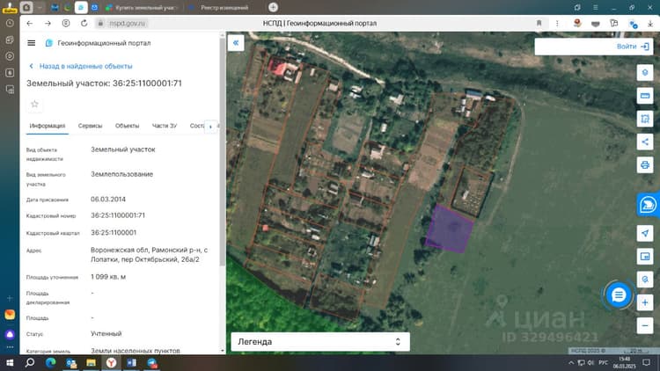Open Telegram from the taskbar

(152, 362)
